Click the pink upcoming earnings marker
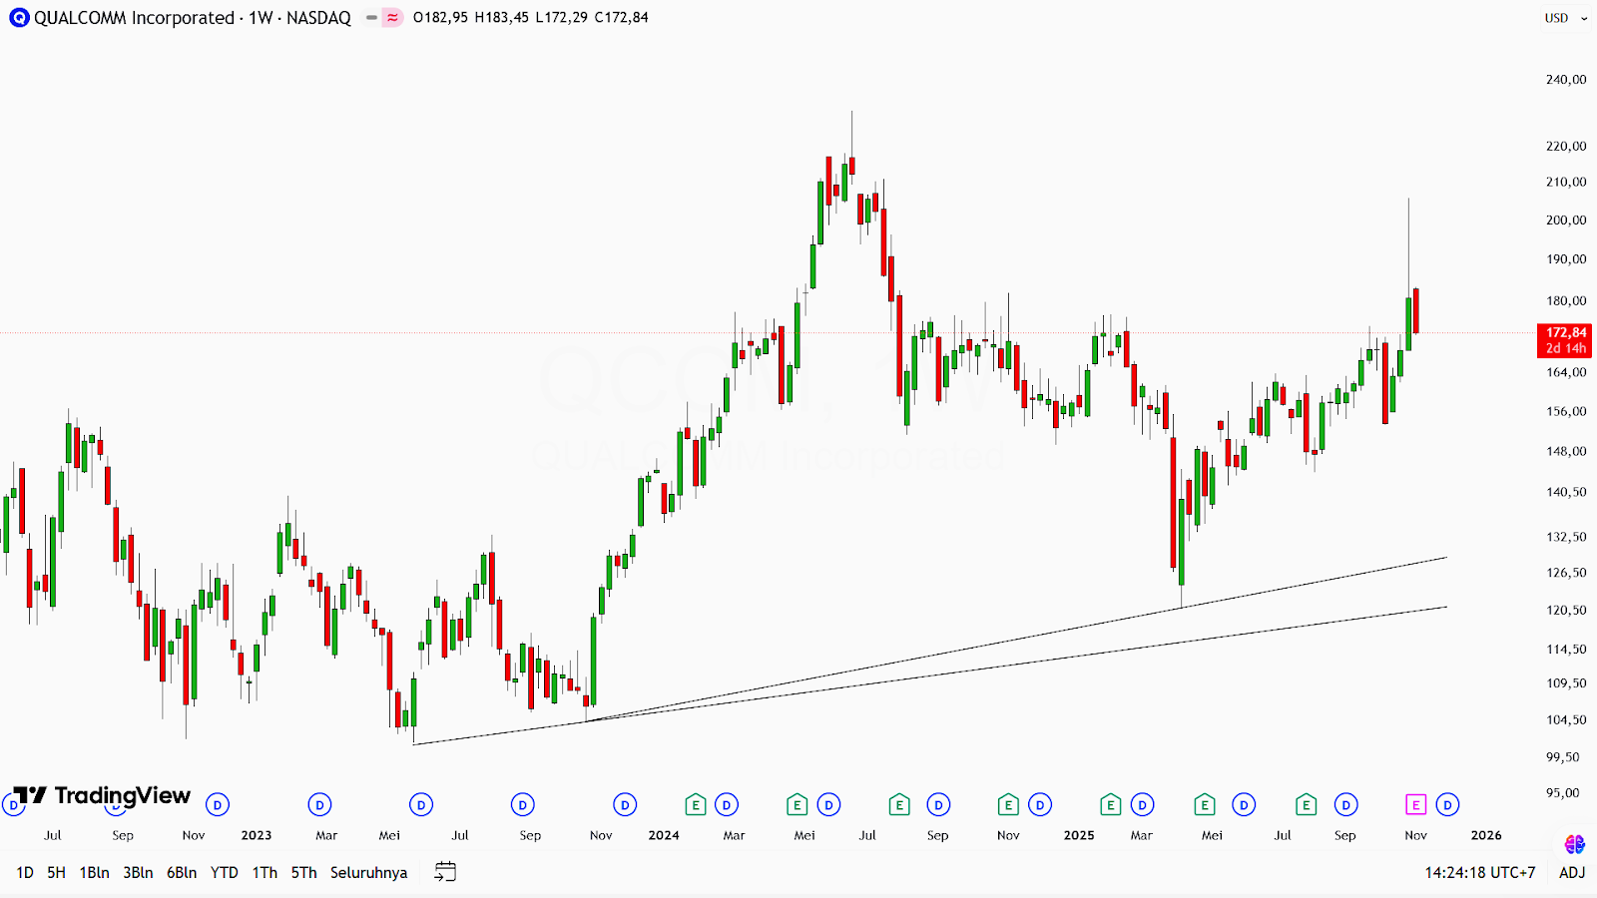The image size is (1597, 898). [x=1415, y=804]
